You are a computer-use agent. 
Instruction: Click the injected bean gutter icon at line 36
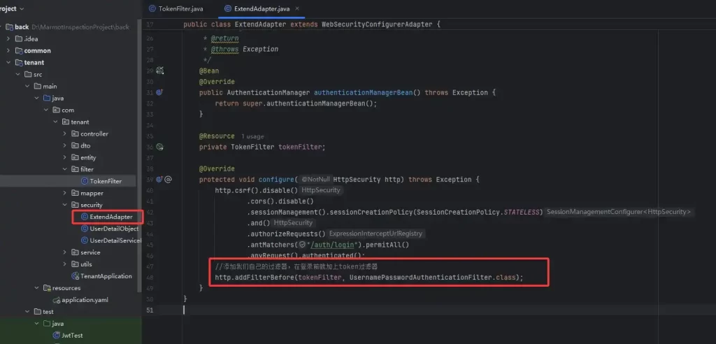160,147
